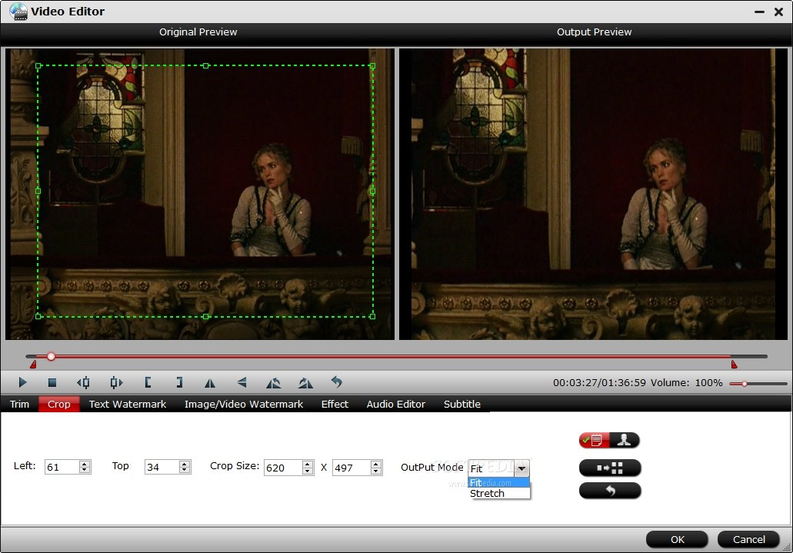Open the Image/Video Watermark tab

(x=244, y=404)
